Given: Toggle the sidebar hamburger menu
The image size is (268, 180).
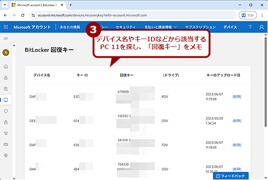Looking at the screenshot, I should [6, 39].
